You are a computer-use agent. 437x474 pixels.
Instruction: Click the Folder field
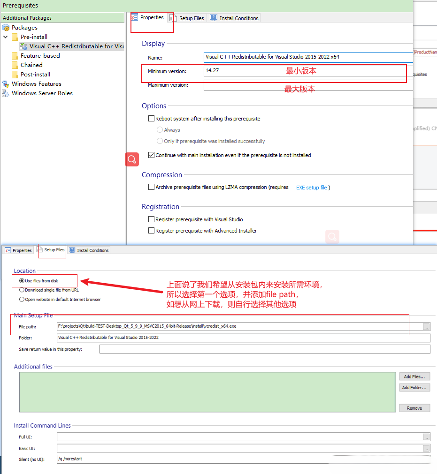pyautogui.click(x=244, y=338)
